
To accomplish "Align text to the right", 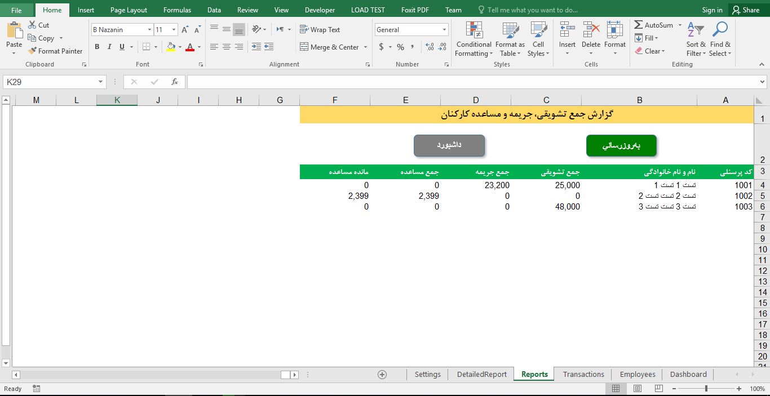I will (239, 47).
